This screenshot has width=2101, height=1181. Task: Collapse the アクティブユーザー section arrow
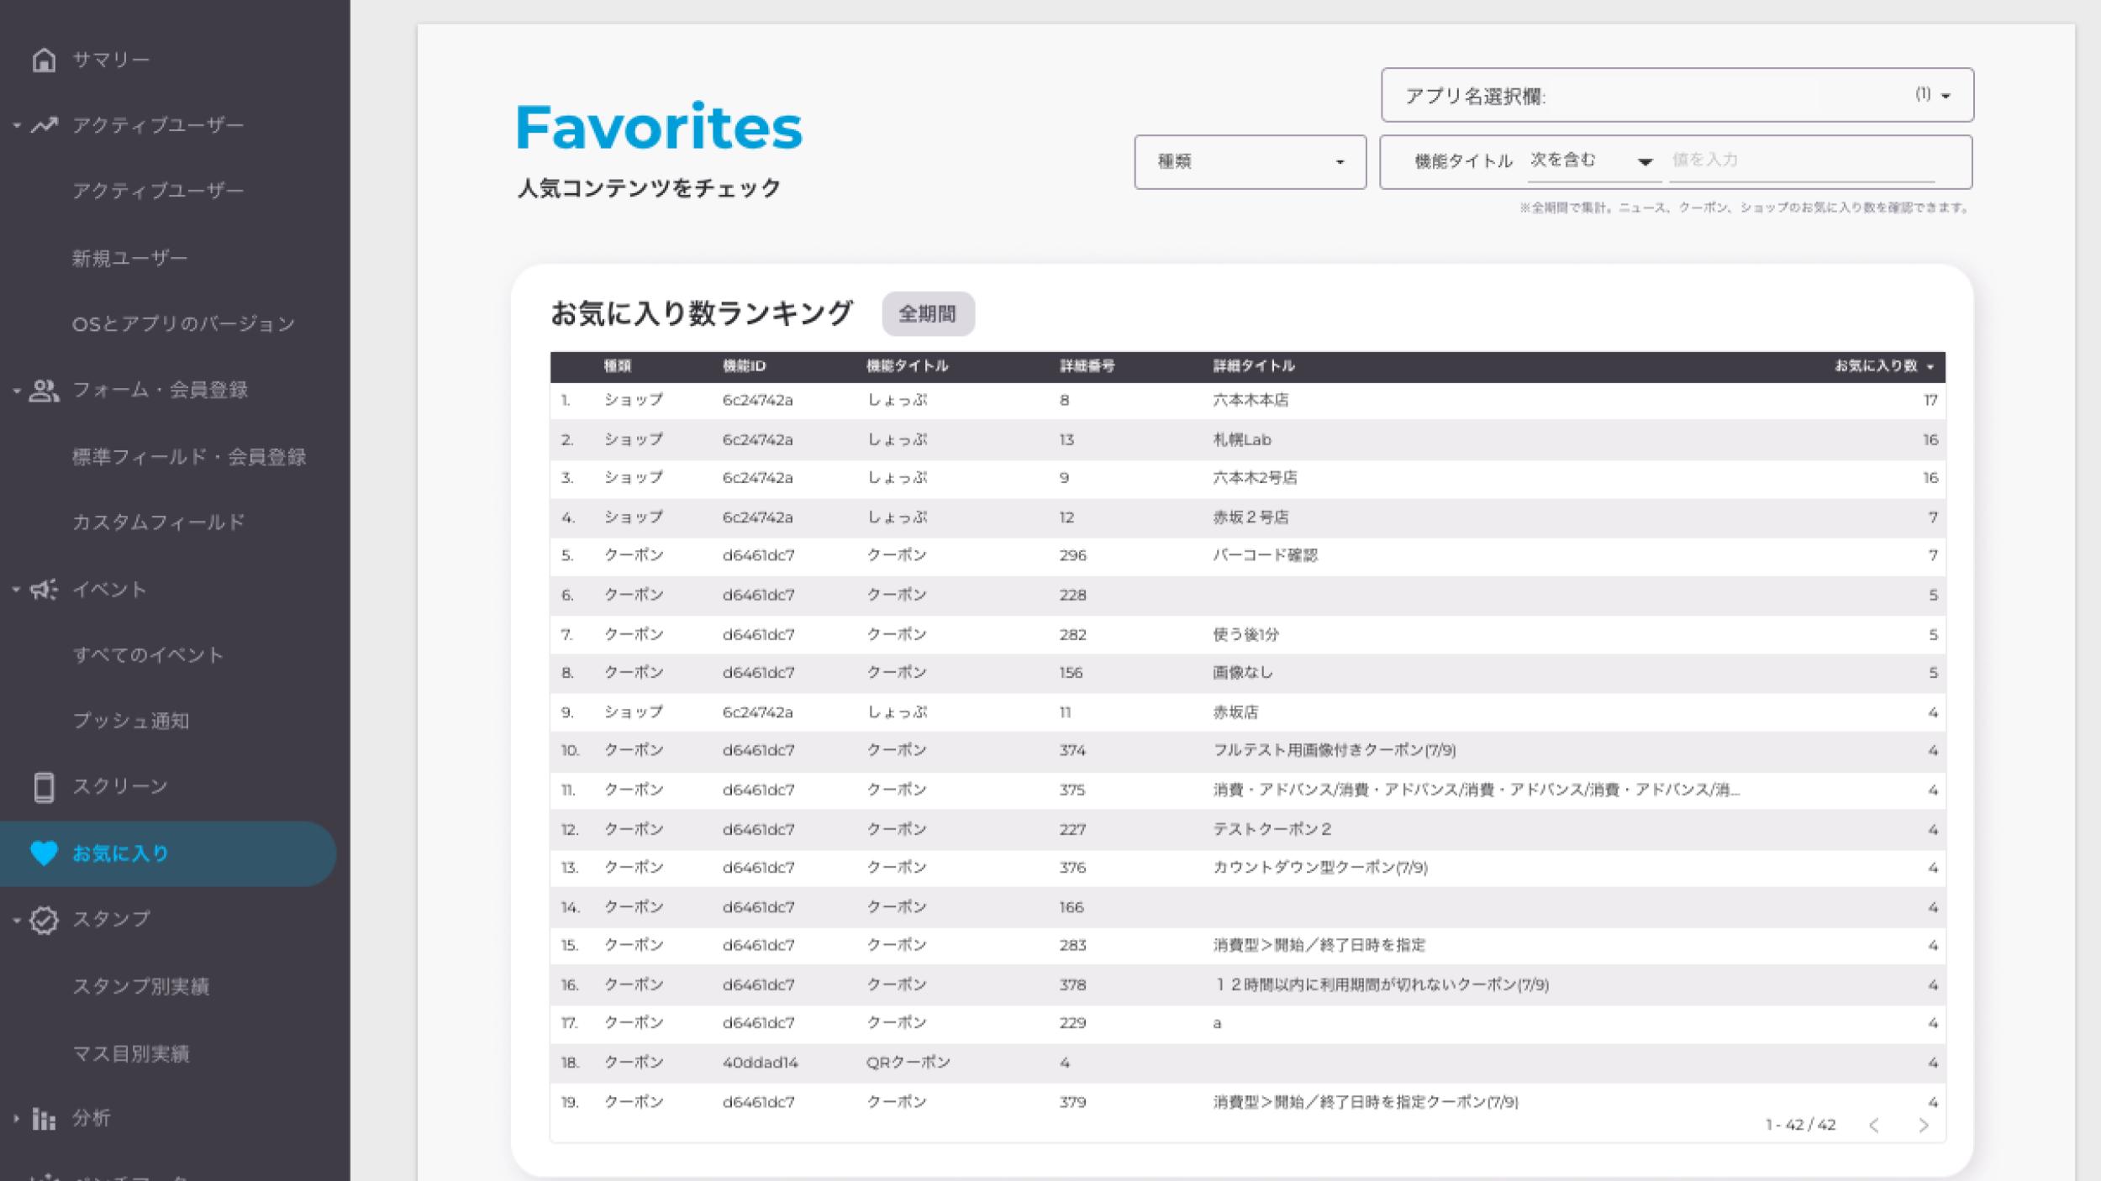click(16, 125)
